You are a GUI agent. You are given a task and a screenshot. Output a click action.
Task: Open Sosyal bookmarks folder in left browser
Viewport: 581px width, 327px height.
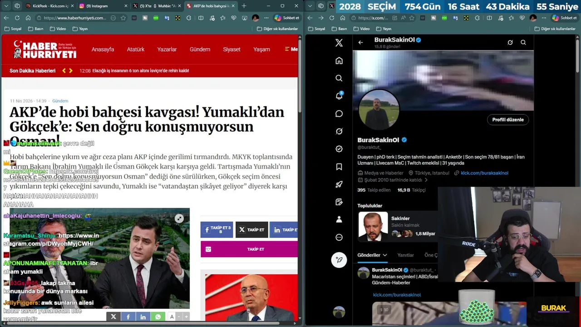pyautogui.click(x=13, y=29)
